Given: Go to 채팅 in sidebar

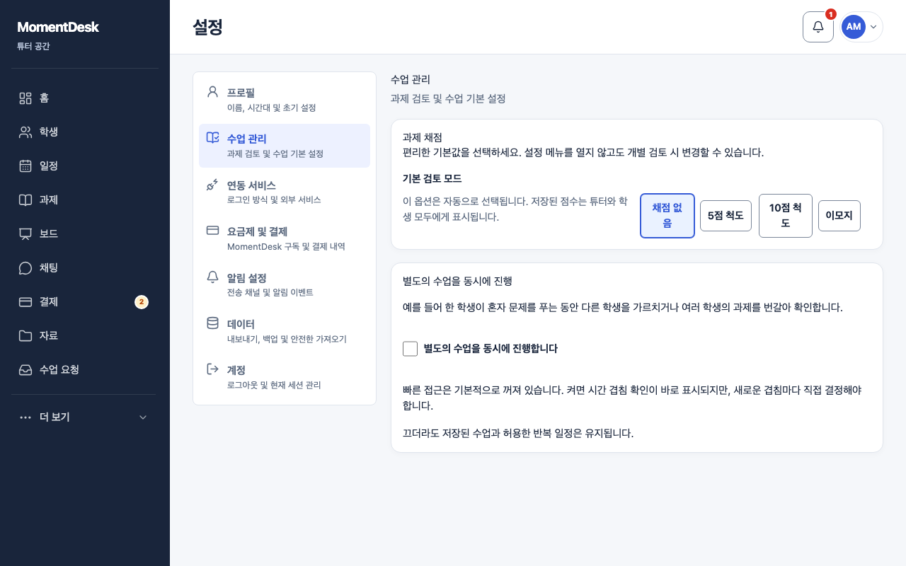Looking at the screenshot, I should 85,268.
